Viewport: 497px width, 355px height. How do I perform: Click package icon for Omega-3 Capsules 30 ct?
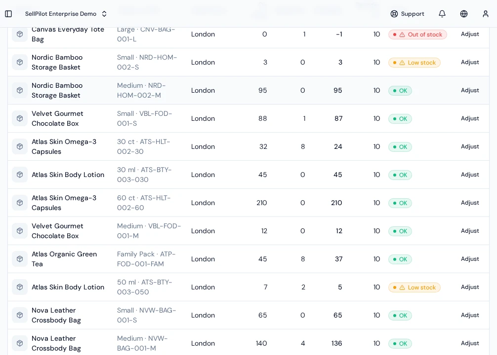click(x=20, y=146)
